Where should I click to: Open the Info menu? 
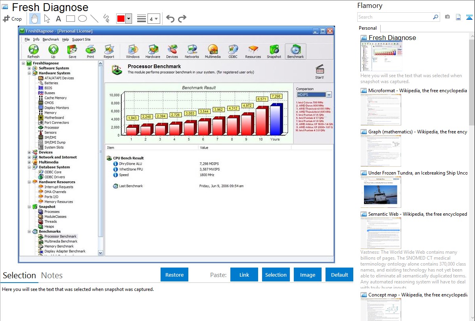pyautogui.click(x=36, y=39)
